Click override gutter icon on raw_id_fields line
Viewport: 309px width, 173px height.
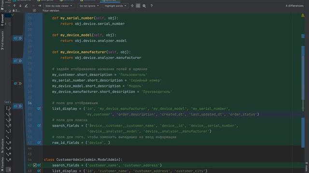click(x=39, y=143)
